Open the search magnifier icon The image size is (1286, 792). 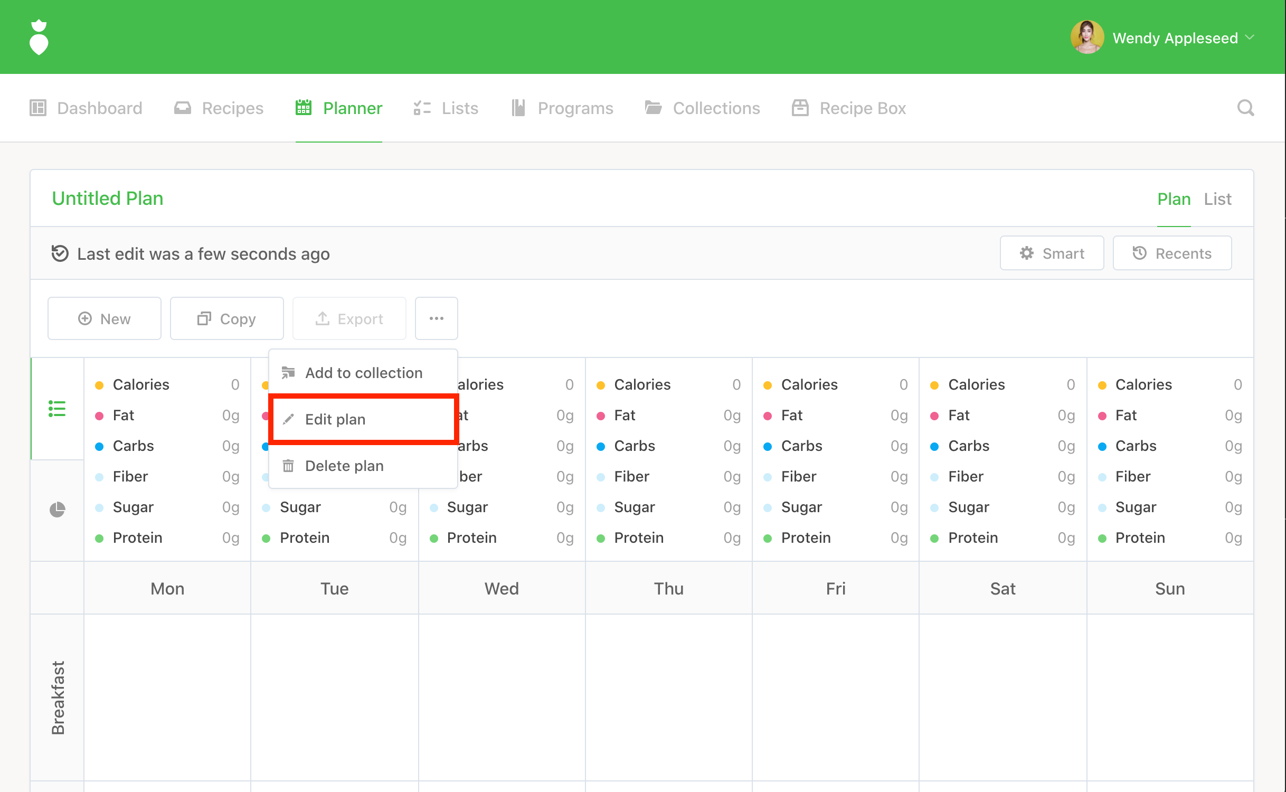click(1245, 108)
